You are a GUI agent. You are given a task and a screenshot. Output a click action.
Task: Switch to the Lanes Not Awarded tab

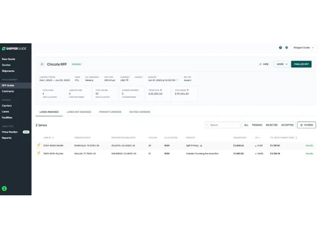click(x=79, y=112)
